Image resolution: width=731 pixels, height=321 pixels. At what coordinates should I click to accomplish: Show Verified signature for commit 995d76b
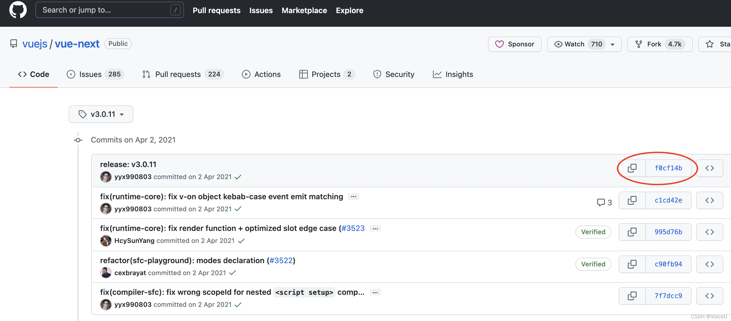[x=593, y=232]
